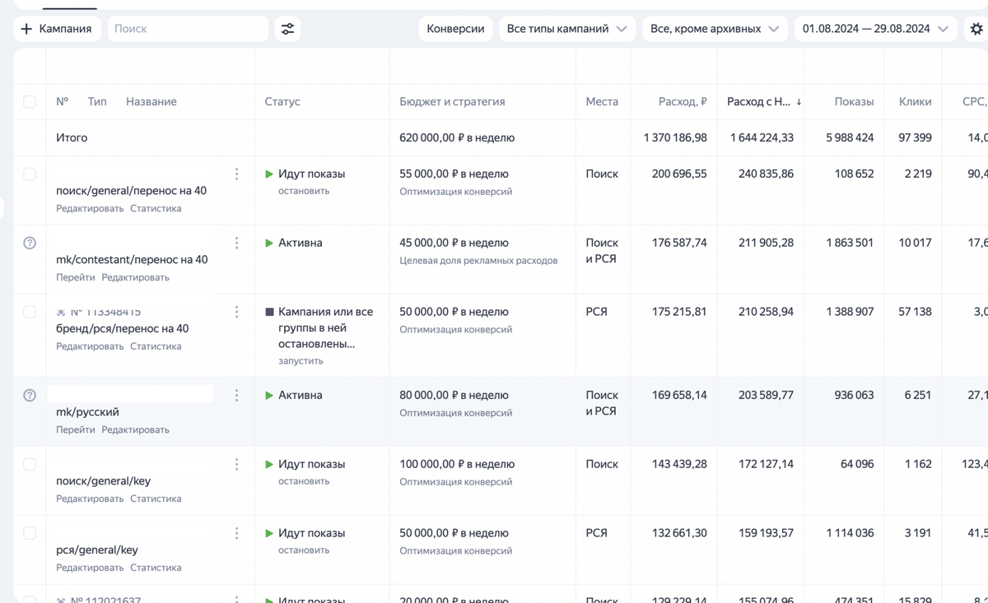Expand the Все типы кампаний dropdown
988x603 pixels.
pos(566,29)
